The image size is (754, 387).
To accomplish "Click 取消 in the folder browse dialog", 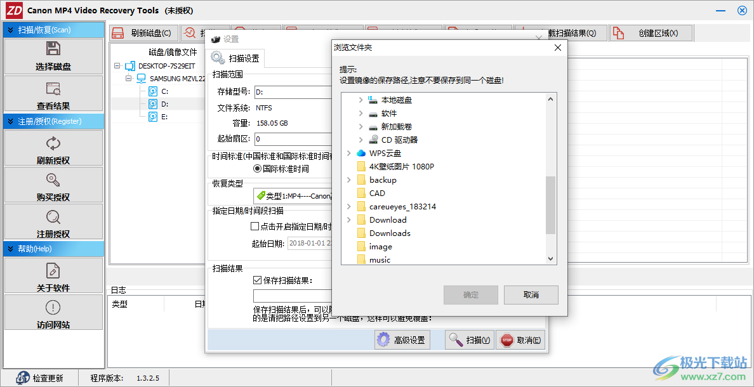I will click(x=531, y=295).
